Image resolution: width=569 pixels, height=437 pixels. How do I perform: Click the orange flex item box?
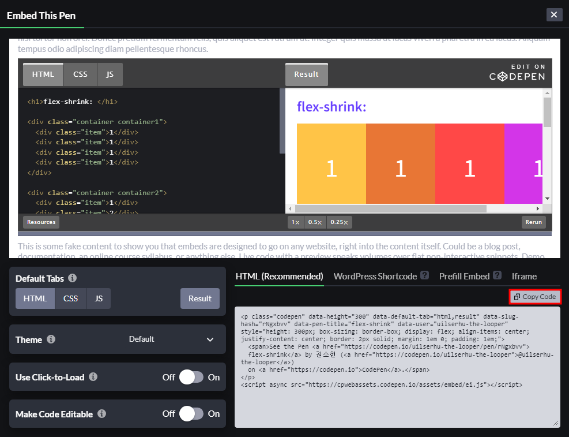(x=401, y=163)
